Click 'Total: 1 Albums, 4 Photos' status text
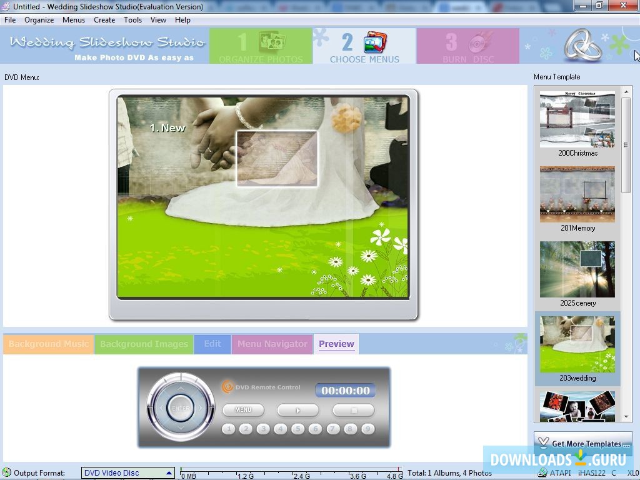 449,473
